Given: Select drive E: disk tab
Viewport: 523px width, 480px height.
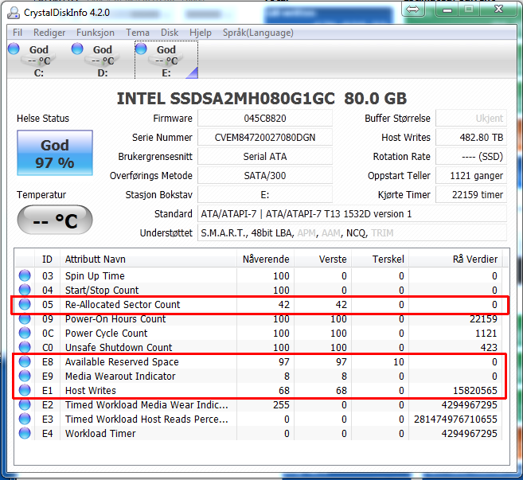Looking at the screenshot, I should coord(166,60).
